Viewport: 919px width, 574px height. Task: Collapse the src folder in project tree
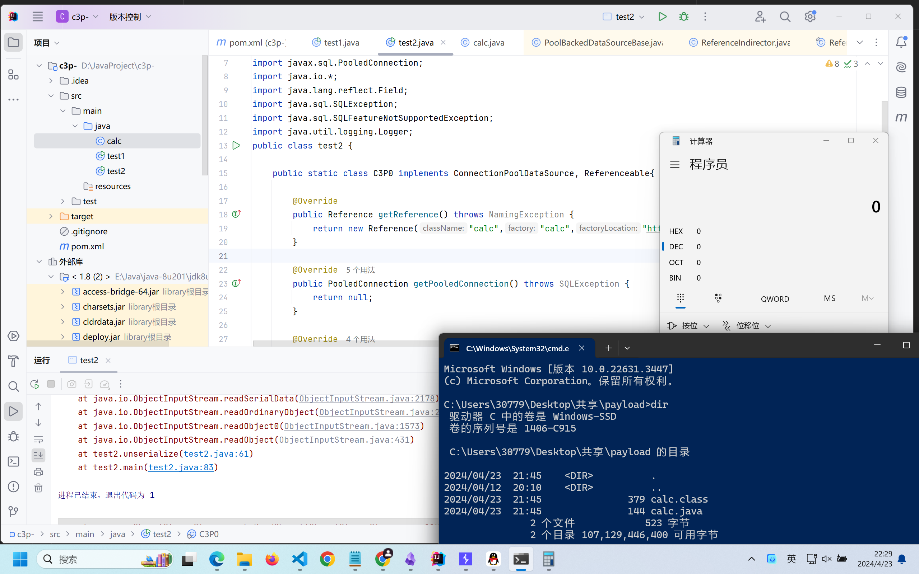(x=51, y=96)
